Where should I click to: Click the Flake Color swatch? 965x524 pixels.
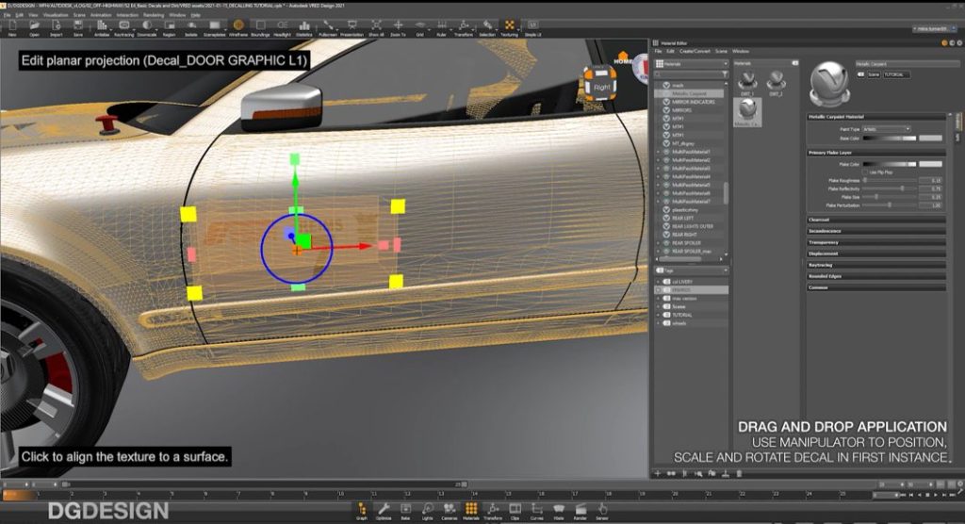[x=930, y=164]
